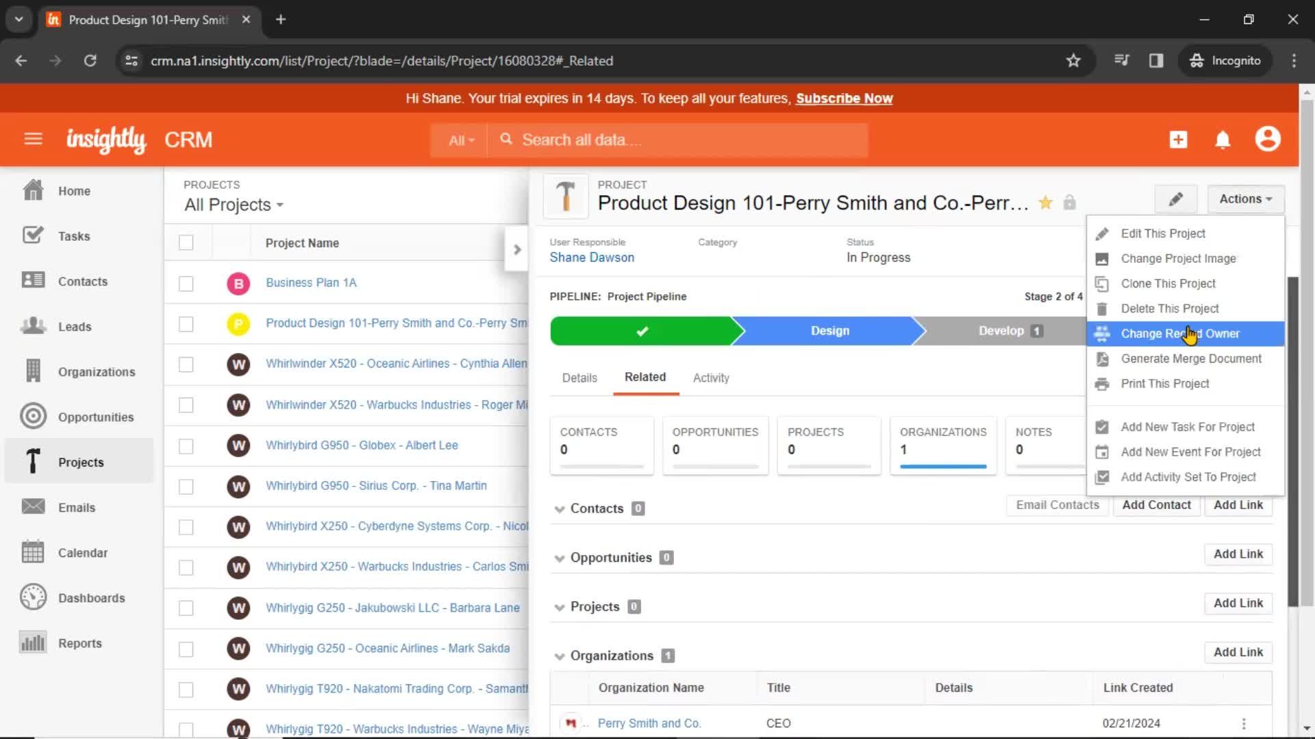This screenshot has width=1315, height=739.
Task: Click the Print This Project icon
Action: tap(1103, 383)
